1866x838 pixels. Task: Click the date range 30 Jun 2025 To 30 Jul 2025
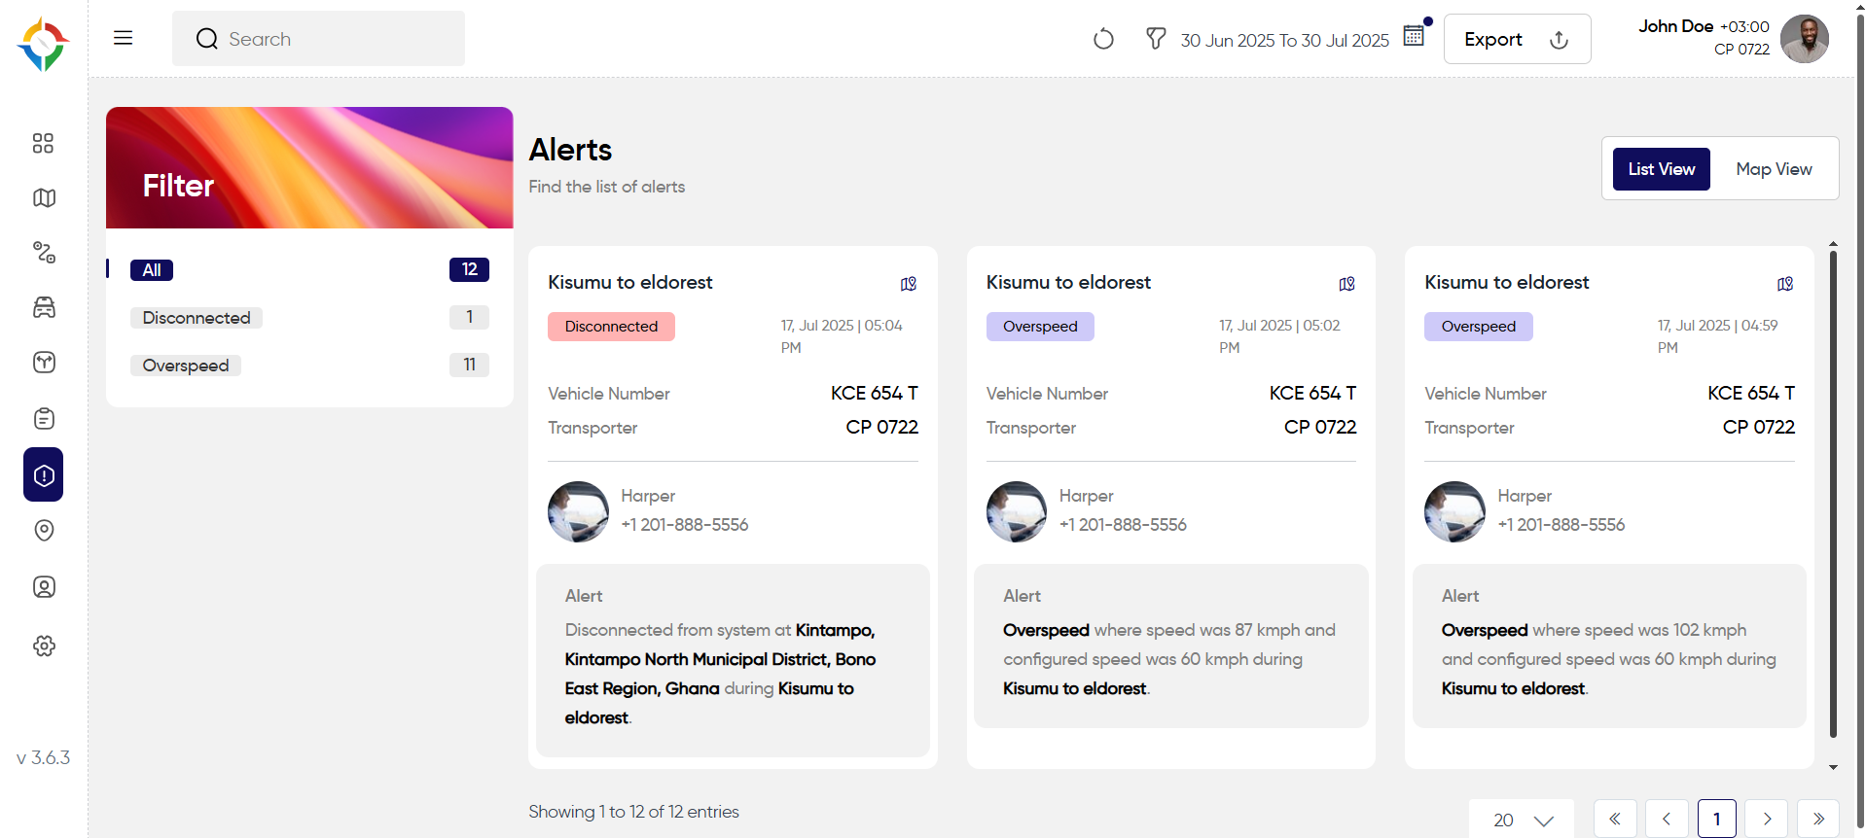click(x=1284, y=40)
